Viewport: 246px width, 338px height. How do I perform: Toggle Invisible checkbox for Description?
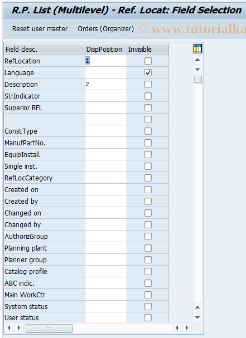tap(148, 84)
